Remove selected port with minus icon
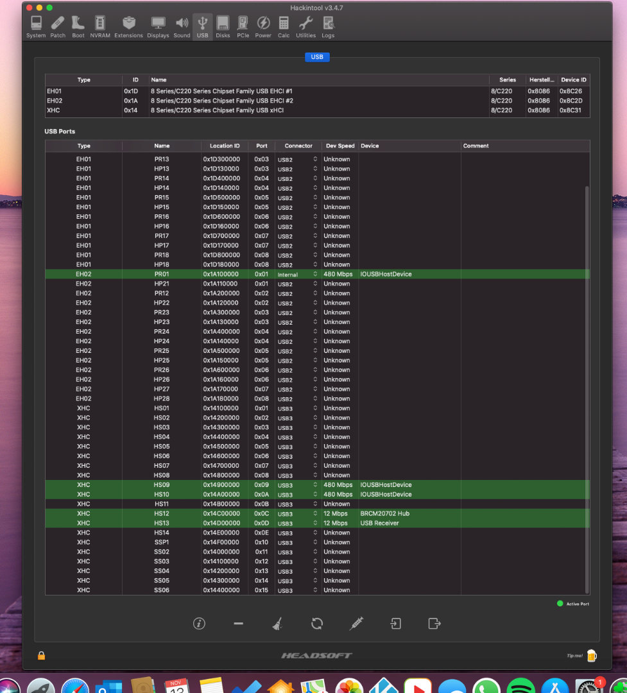This screenshot has height=693, width=627. (x=238, y=624)
